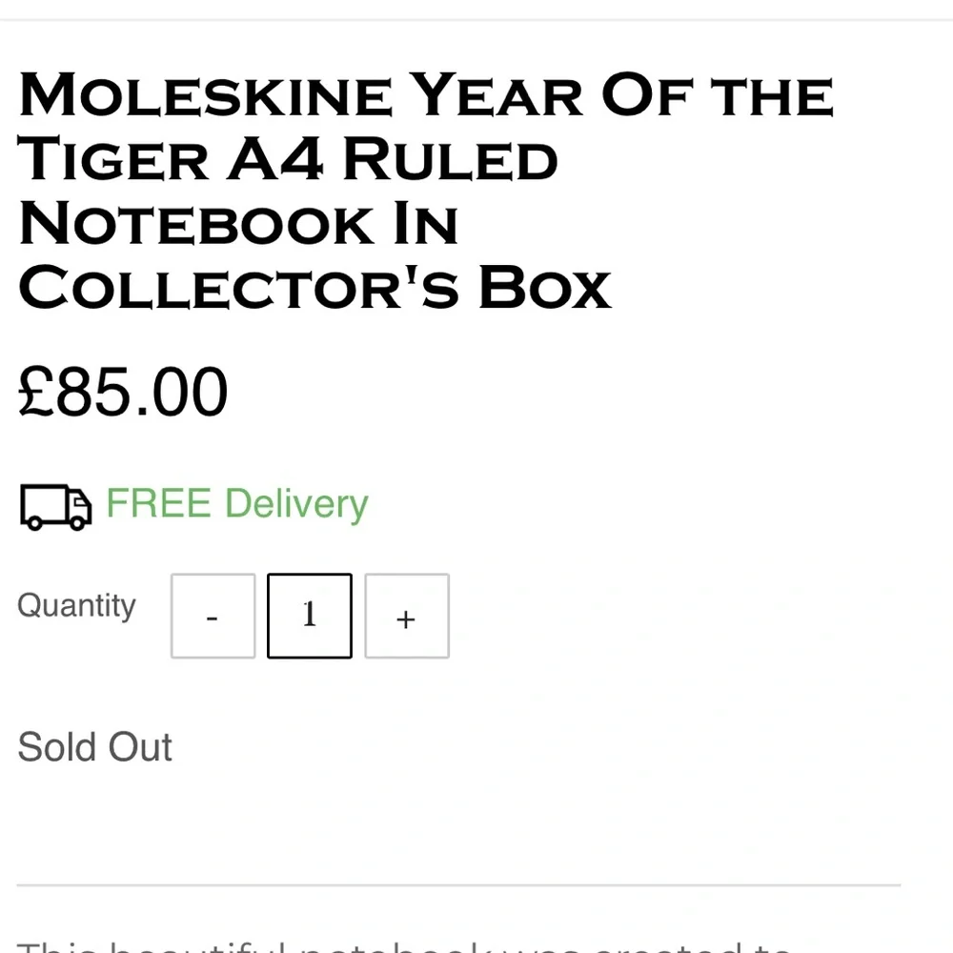Click the minus icon to decrease quantity
The image size is (953, 953).
212,617
